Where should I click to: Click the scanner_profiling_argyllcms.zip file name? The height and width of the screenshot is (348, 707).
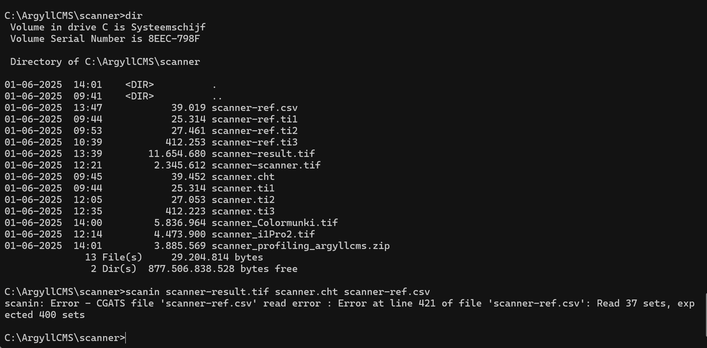(x=300, y=246)
